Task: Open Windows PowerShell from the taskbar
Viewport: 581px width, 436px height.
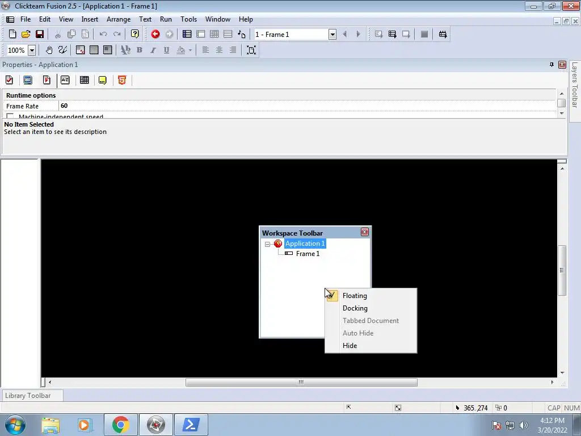Action: (x=191, y=425)
